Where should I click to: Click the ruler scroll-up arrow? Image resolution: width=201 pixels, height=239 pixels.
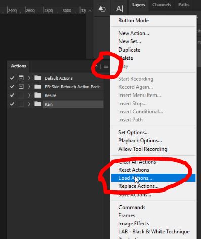point(90,11)
